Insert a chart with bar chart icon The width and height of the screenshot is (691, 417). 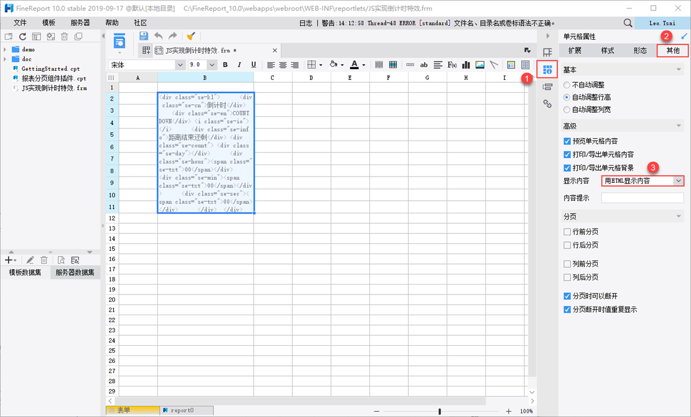[466, 64]
